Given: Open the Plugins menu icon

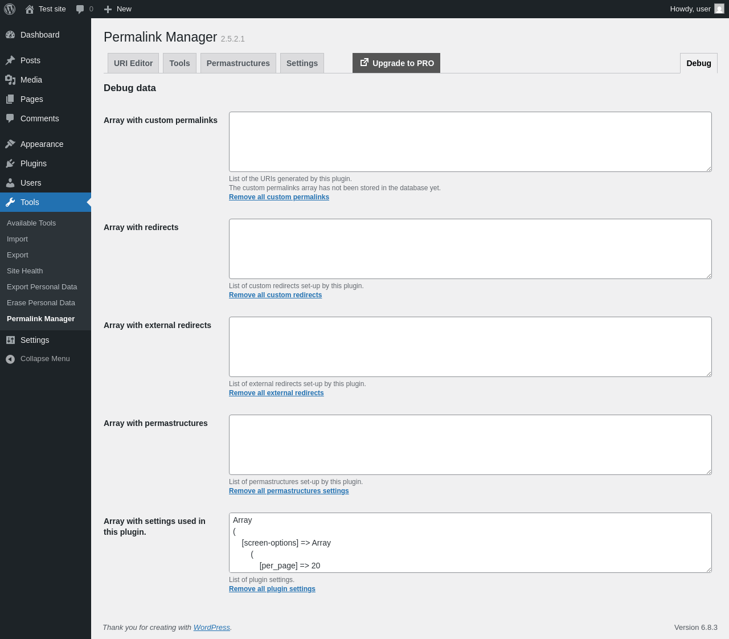Looking at the screenshot, I should (10, 163).
